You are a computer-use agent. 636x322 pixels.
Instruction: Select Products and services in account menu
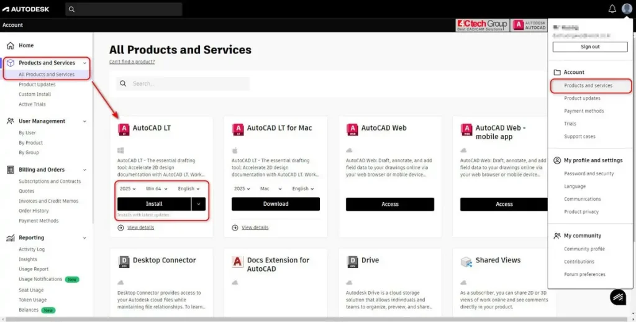[588, 86]
